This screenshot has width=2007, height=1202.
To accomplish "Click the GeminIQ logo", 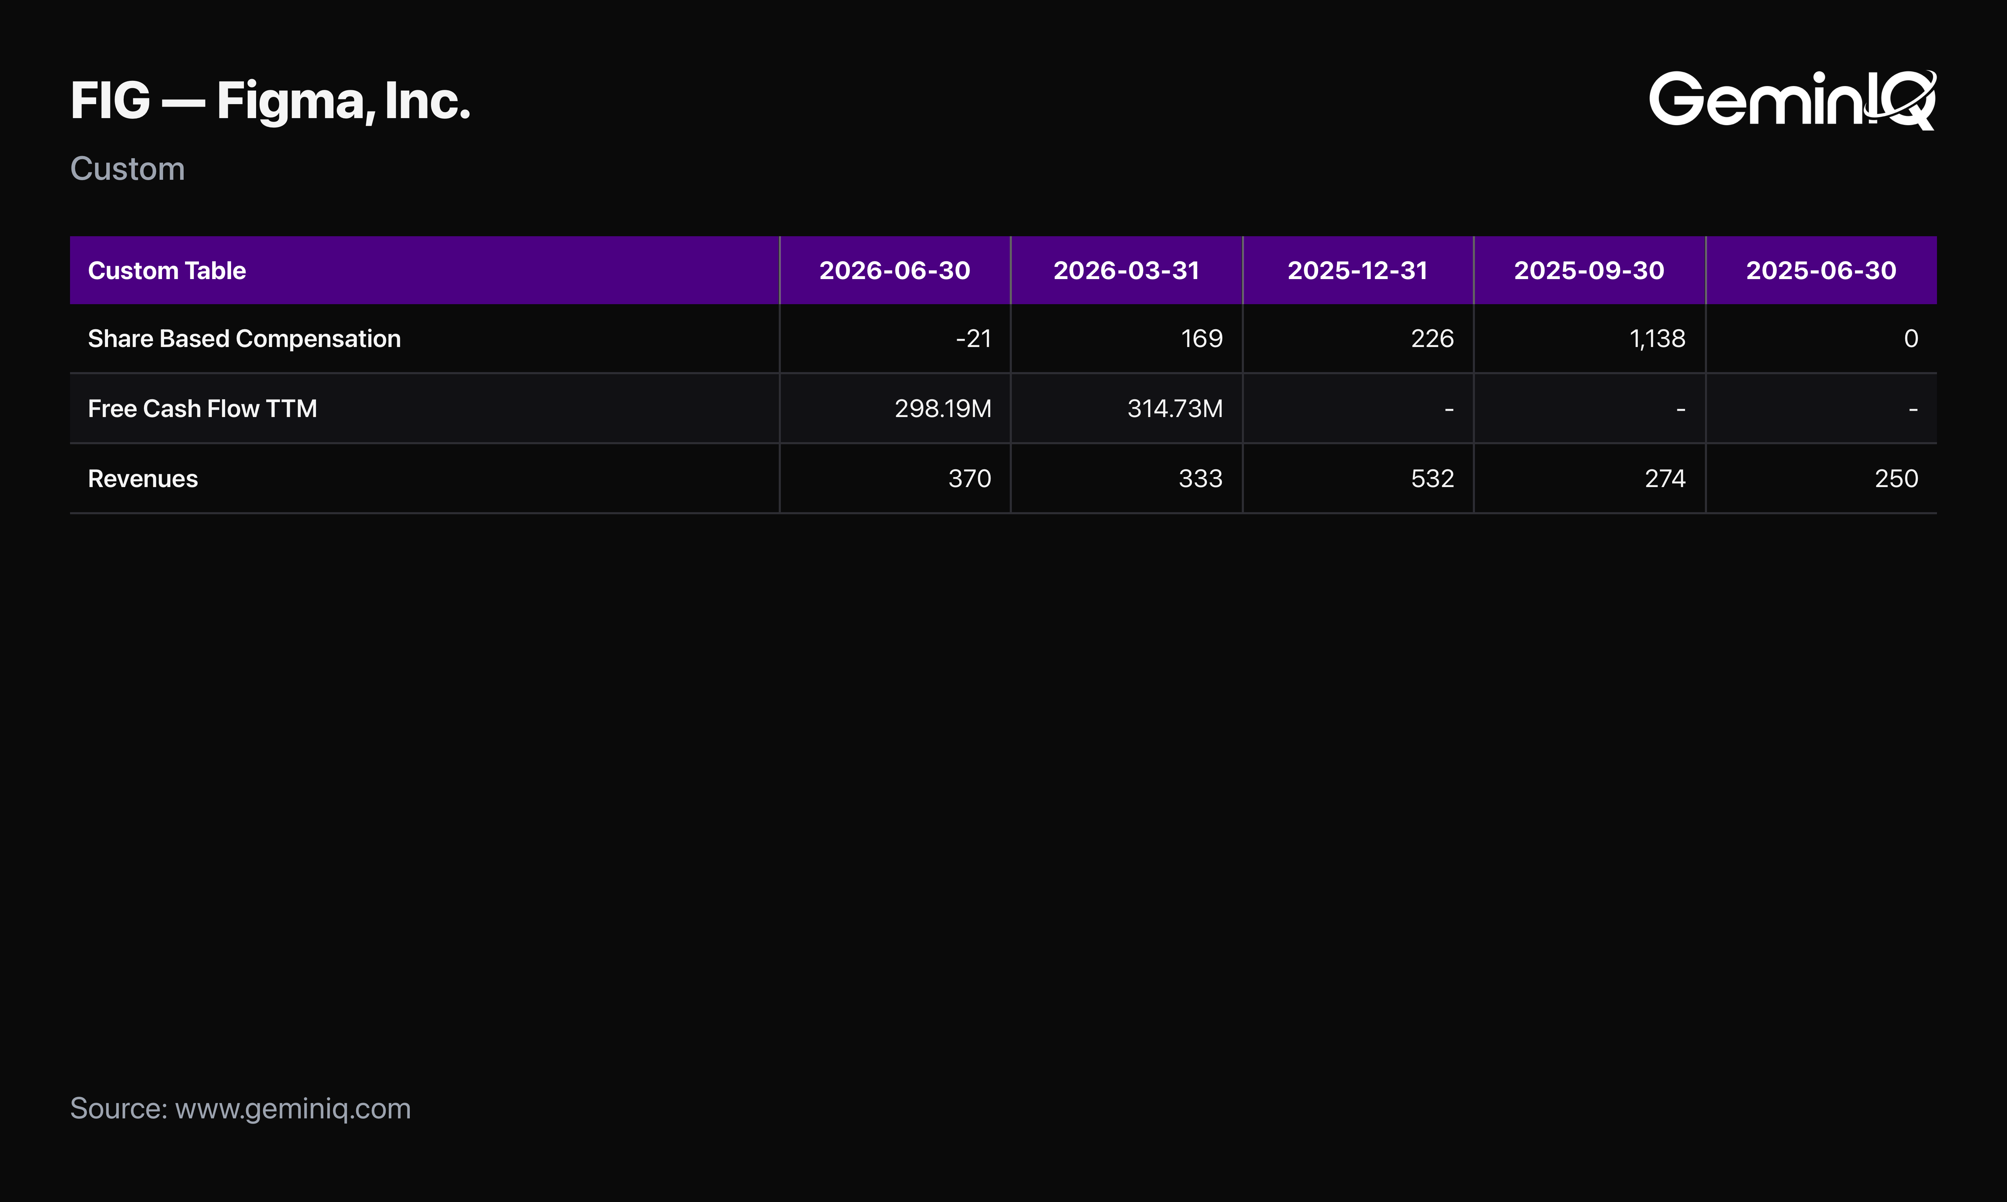I will [1792, 100].
